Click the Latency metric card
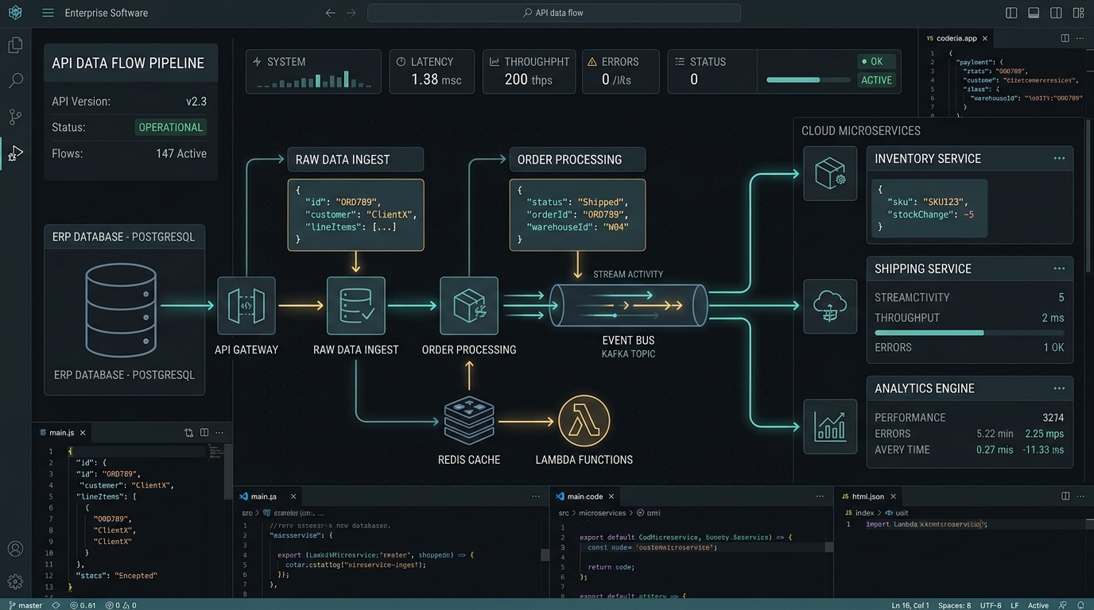 (432, 71)
